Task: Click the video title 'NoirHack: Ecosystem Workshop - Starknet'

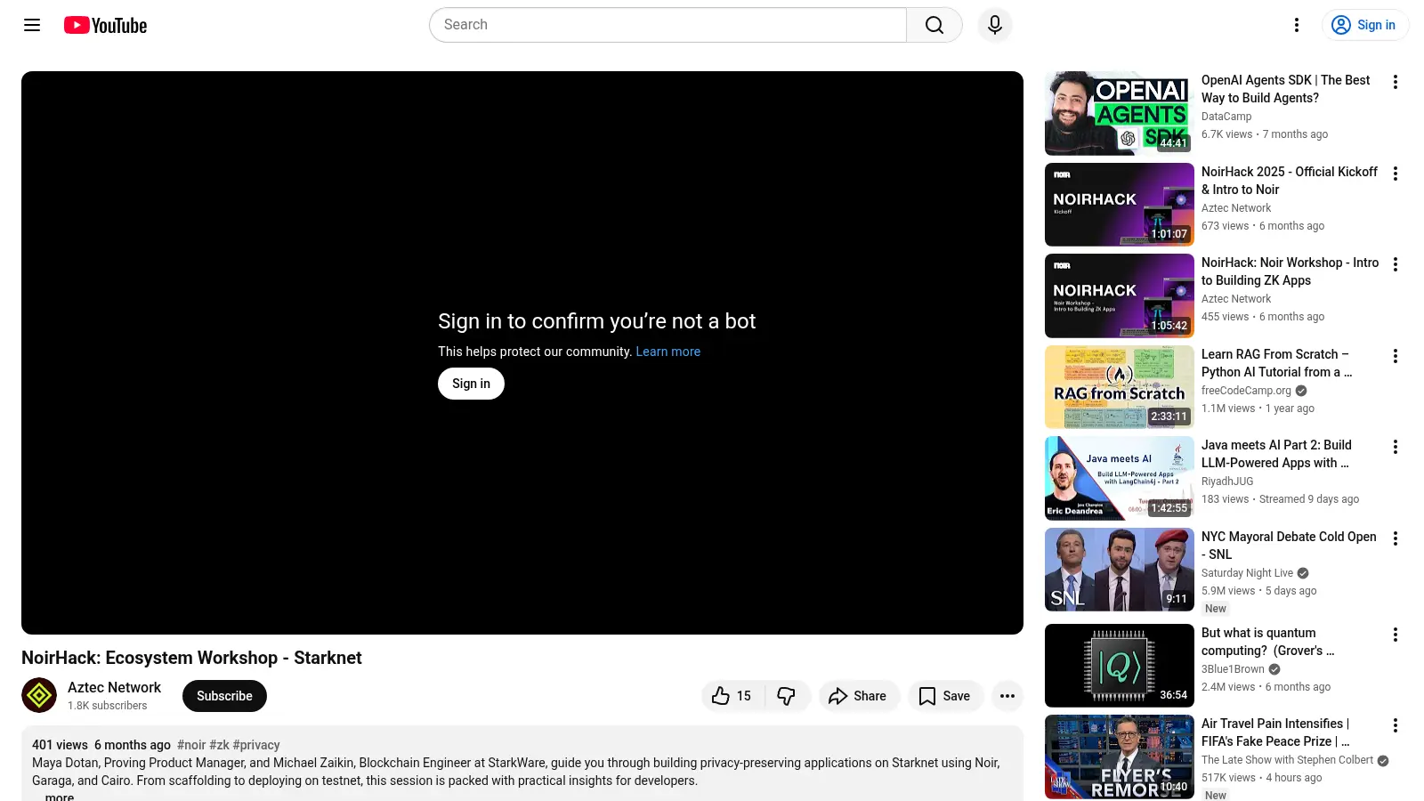Action: [x=191, y=658]
